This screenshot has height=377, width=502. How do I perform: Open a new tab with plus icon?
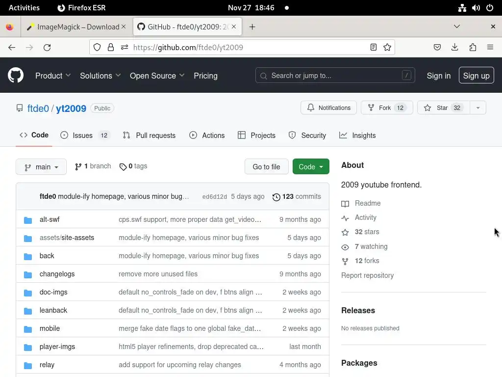click(252, 27)
